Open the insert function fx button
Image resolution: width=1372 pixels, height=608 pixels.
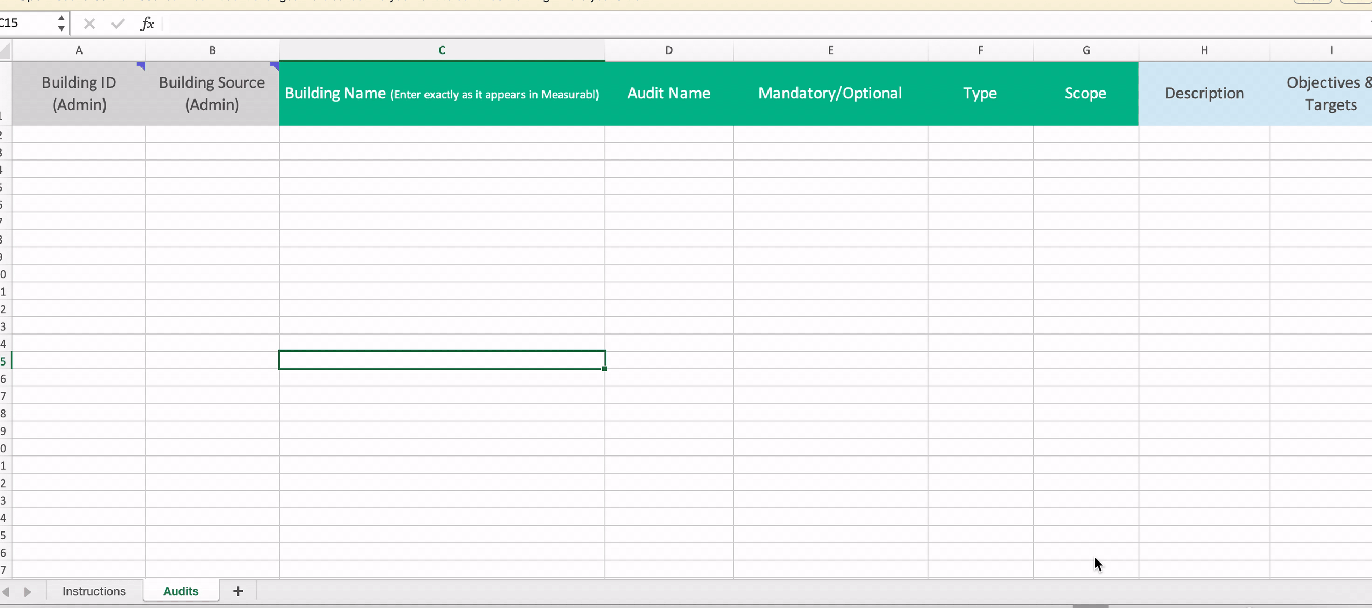click(147, 24)
